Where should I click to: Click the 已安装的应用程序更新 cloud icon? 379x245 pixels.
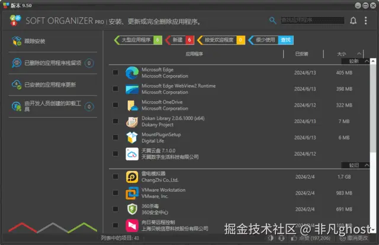pyautogui.click(x=17, y=85)
